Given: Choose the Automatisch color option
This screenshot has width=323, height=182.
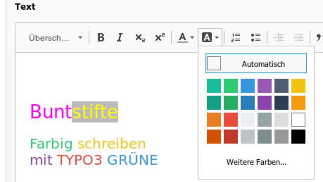Looking at the screenshot, I should point(256,64).
